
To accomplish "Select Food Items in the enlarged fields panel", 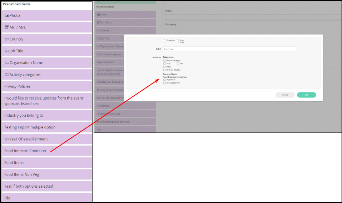I will point(47,162).
